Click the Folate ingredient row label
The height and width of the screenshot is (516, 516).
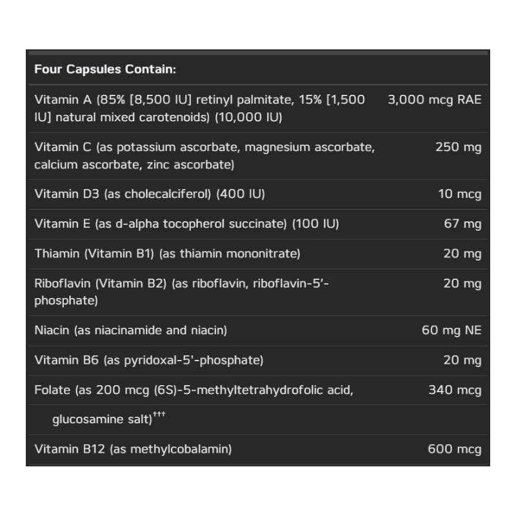193,390
